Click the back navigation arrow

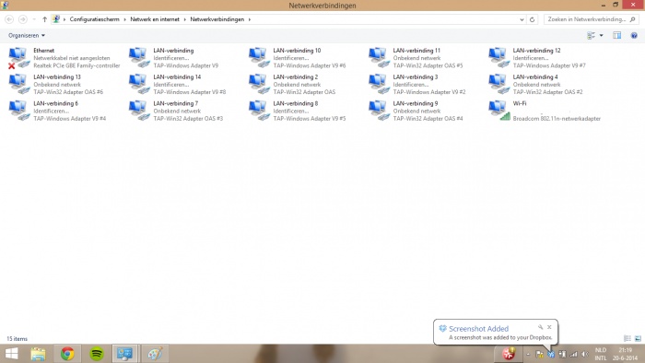pyautogui.click(x=9, y=19)
